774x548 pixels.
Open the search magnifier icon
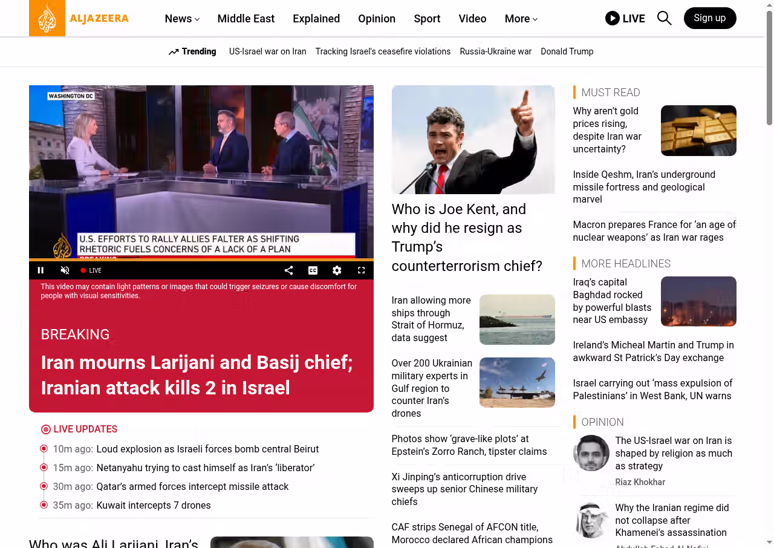tap(664, 18)
